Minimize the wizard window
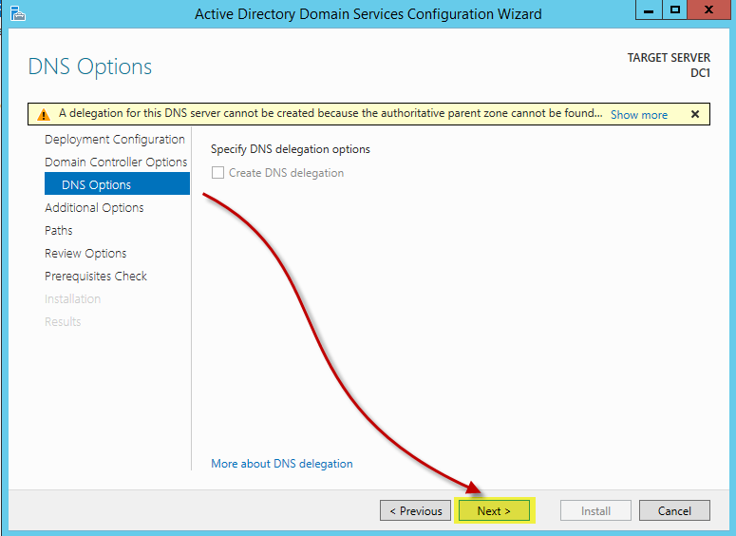The height and width of the screenshot is (536, 736). coord(650,10)
